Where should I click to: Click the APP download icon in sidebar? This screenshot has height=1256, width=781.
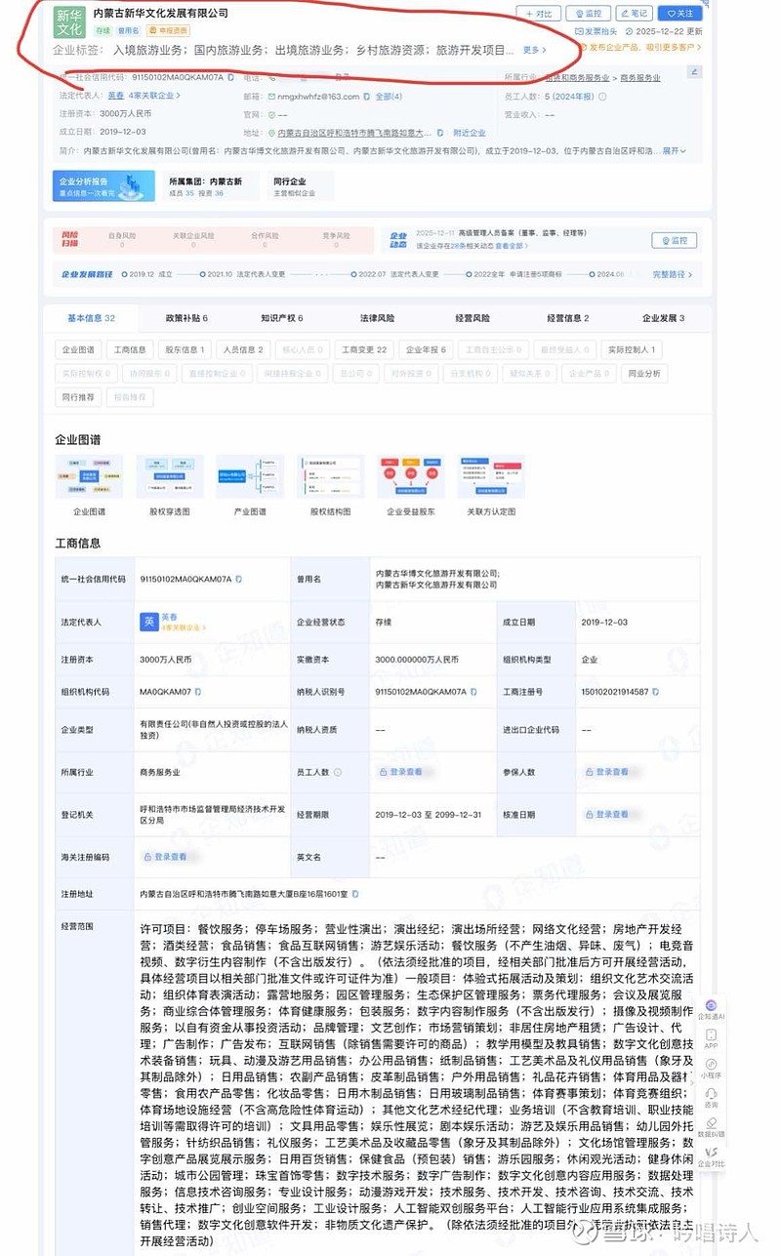pyautogui.click(x=712, y=1035)
